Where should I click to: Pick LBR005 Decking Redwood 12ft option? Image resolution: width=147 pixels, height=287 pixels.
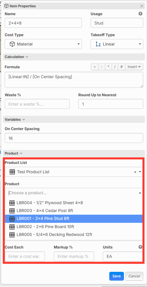click(74, 235)
